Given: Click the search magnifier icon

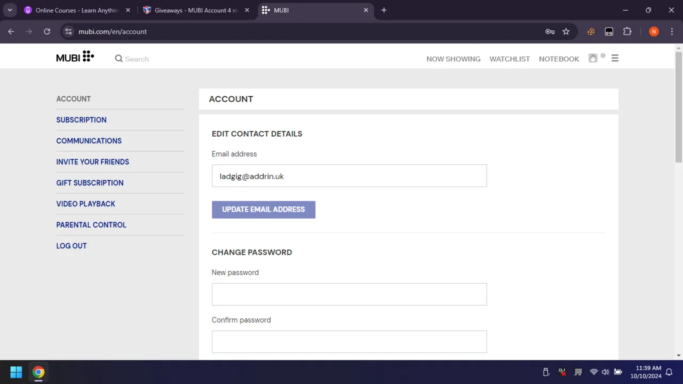Looking at the screenshot, I should 119,59.
